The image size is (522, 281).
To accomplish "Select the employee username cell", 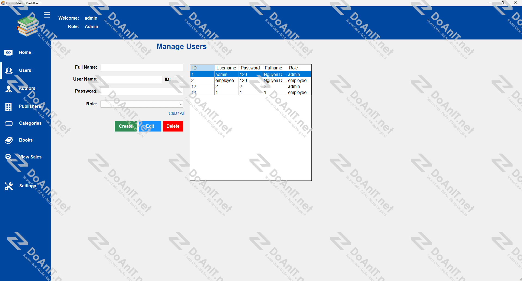I will [x=226, y=80].
